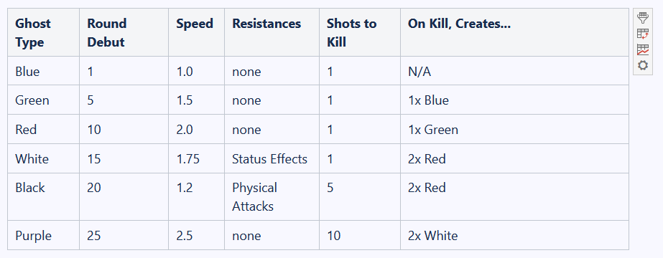Click the Status Effects resistance cell
Viewport: 663px width, 258px height.
(x=272, y=158)
